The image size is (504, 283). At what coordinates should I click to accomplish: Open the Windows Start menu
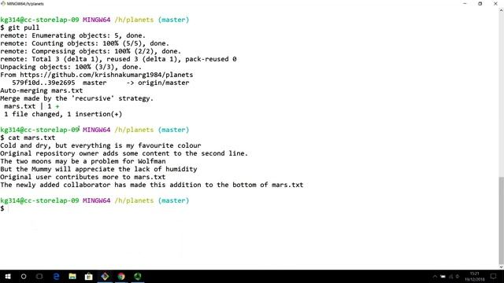pos(8,276)
